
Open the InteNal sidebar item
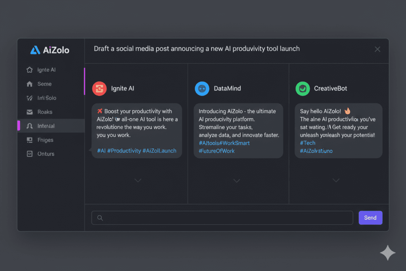[46, 126]
